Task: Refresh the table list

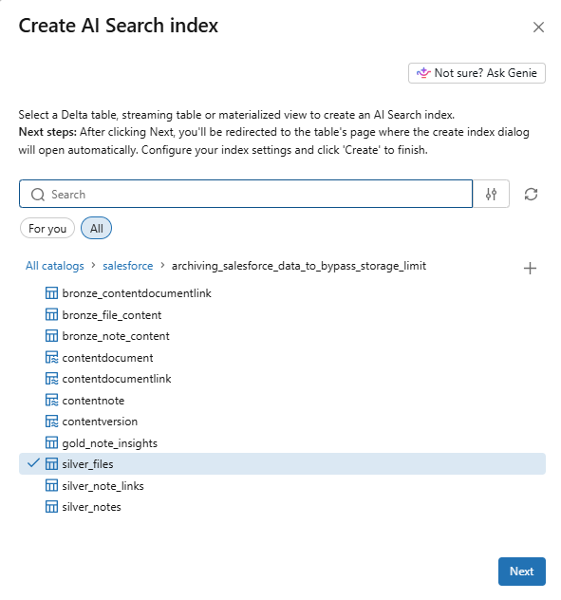Action: coord(531,194)
